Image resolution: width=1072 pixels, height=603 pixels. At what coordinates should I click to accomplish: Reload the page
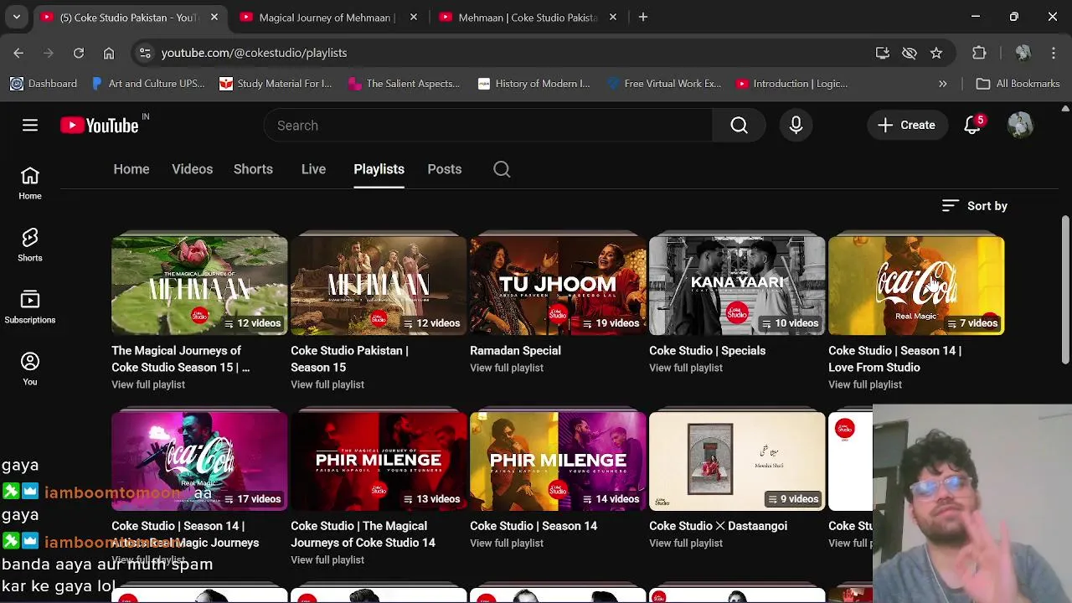point(79,53)
